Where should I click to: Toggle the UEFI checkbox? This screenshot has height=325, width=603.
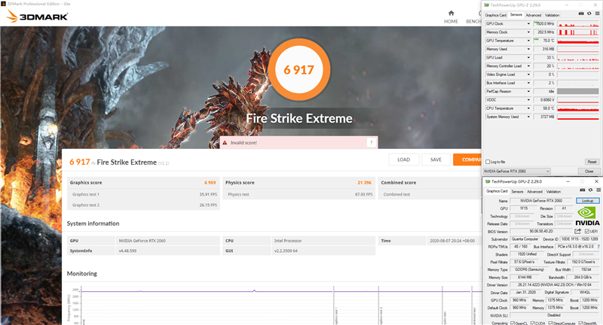[x=587, y=232]
